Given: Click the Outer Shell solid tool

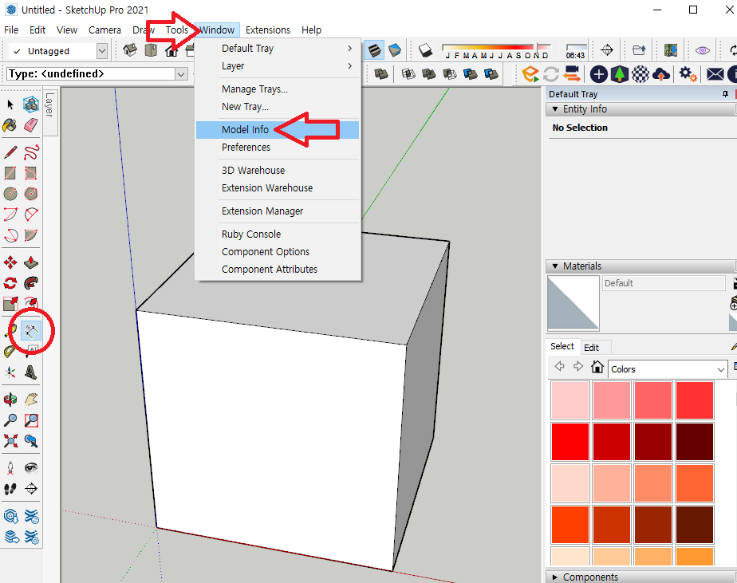Looking at the screenshot, I should click(x=380, y=74).
